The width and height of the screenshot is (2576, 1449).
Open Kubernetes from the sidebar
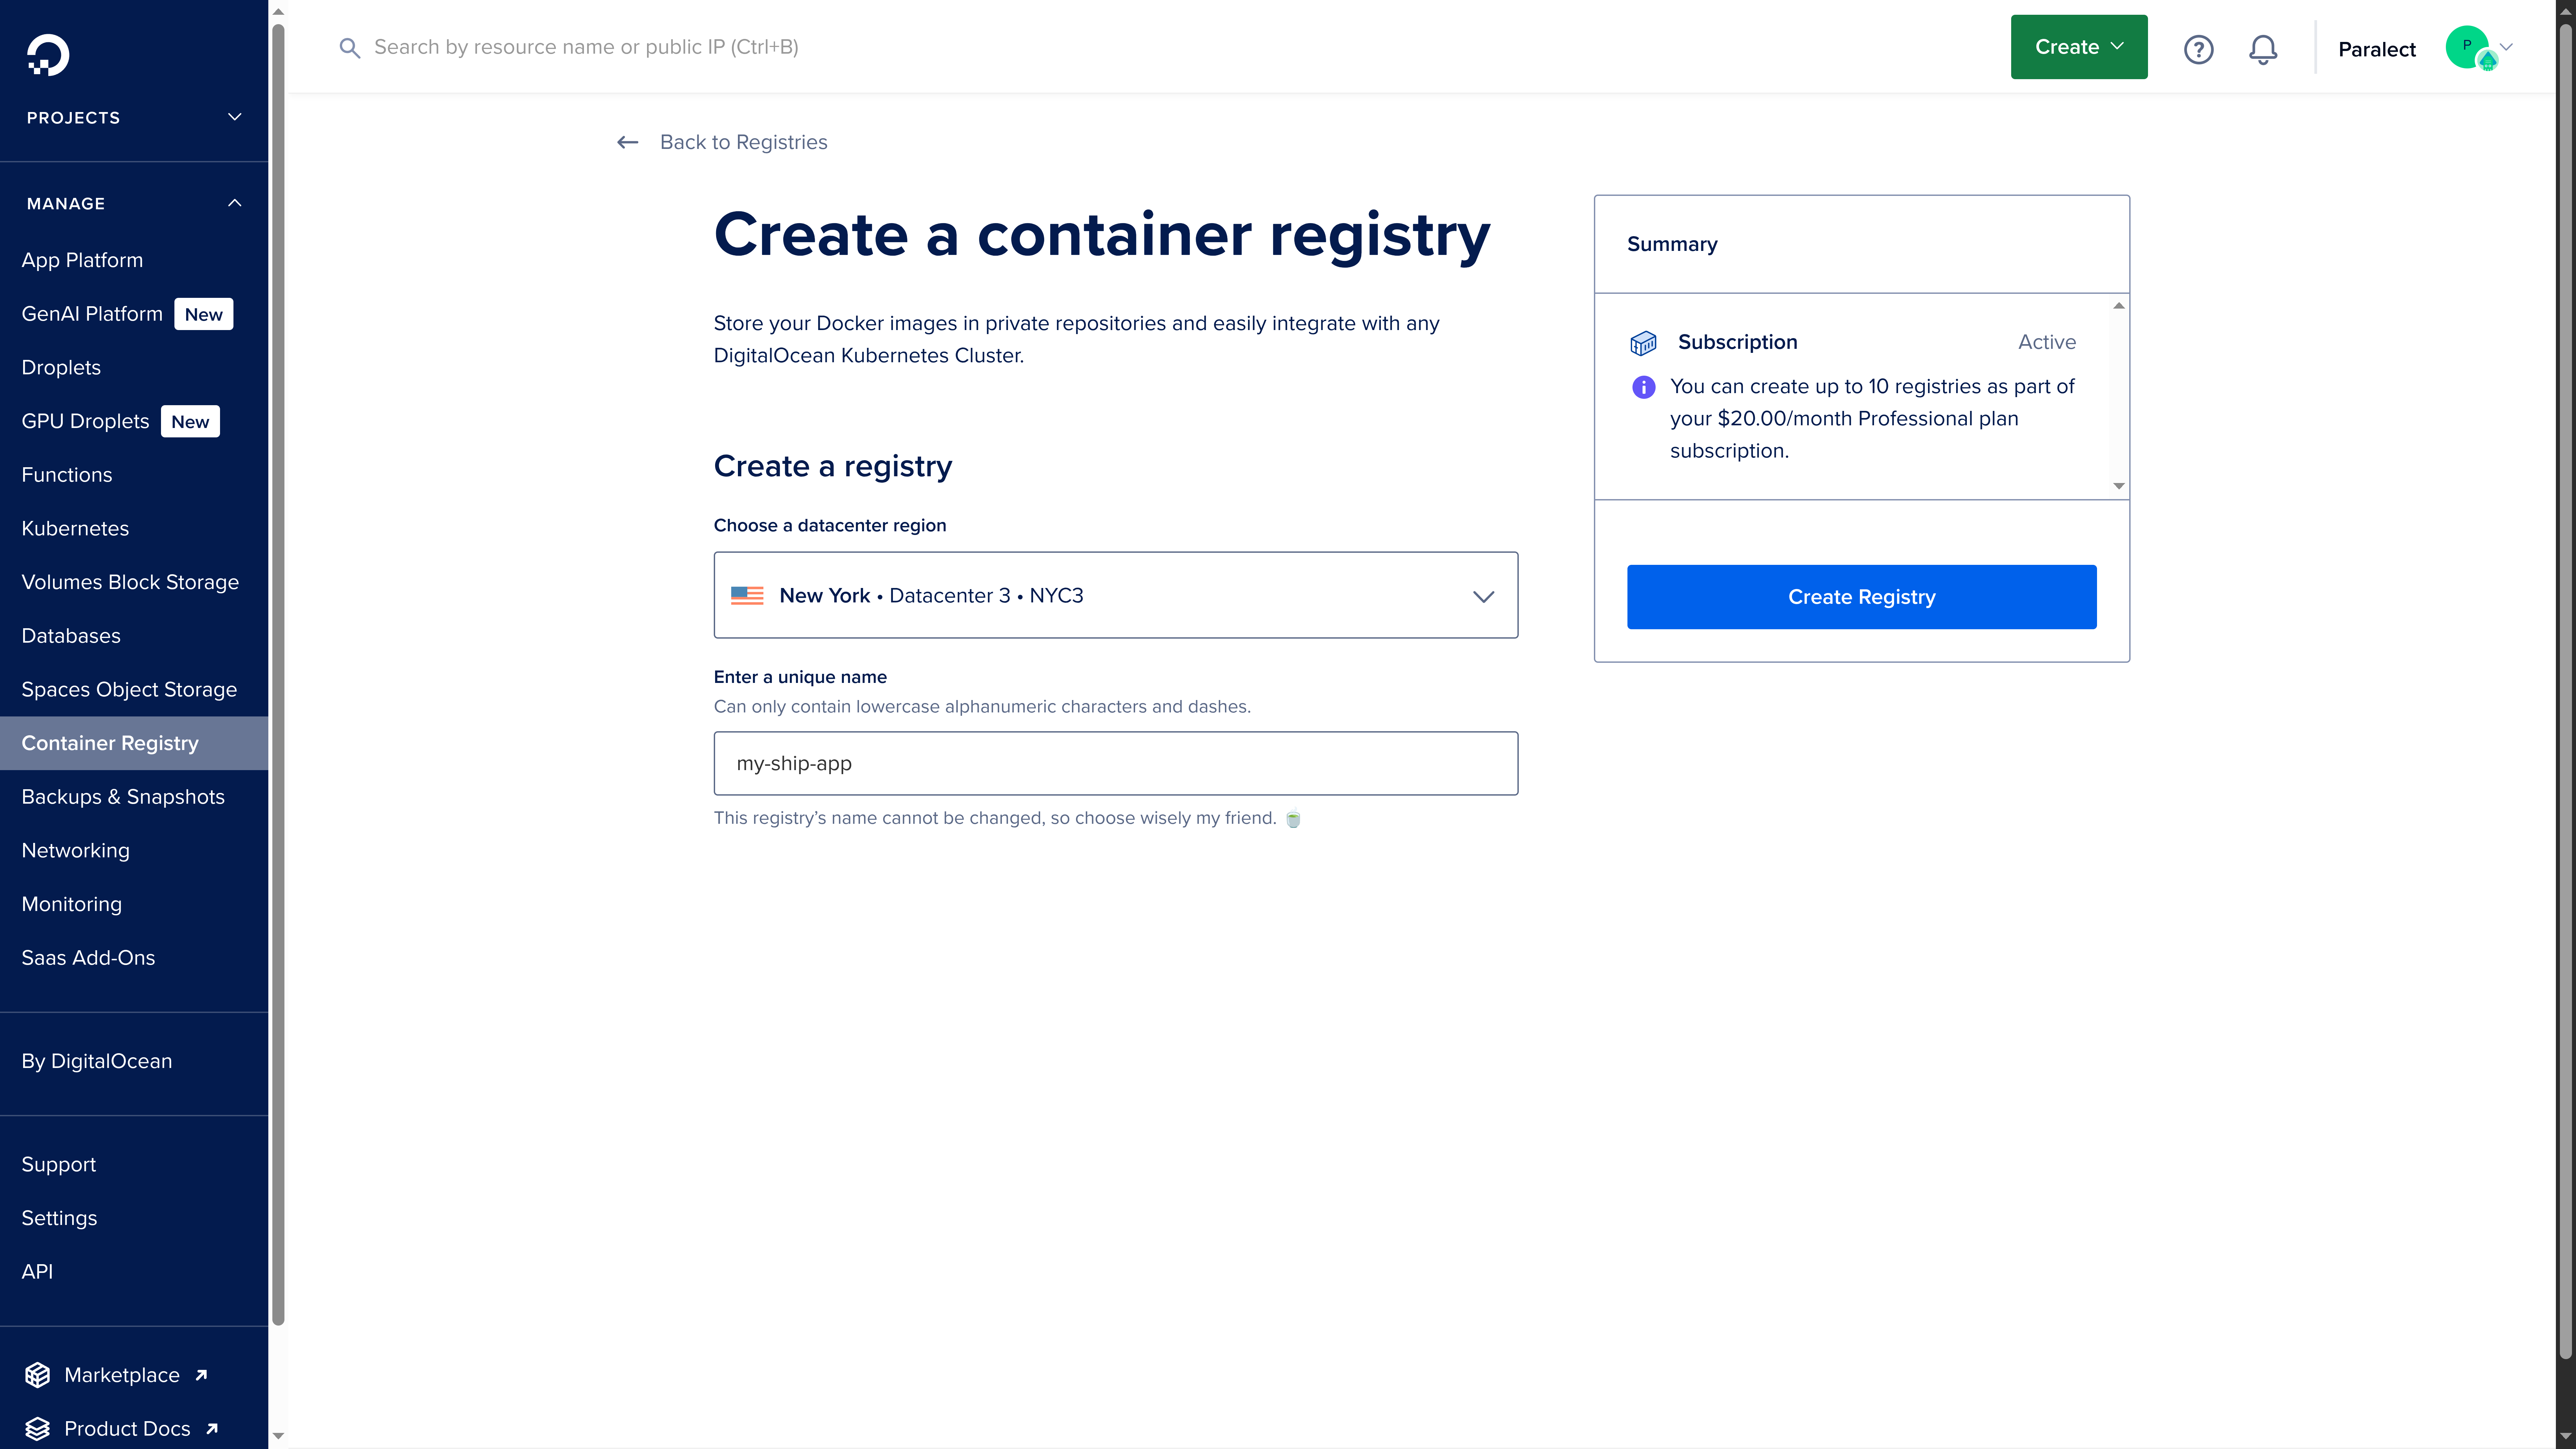pyautogui.click(x=75, y=528)
